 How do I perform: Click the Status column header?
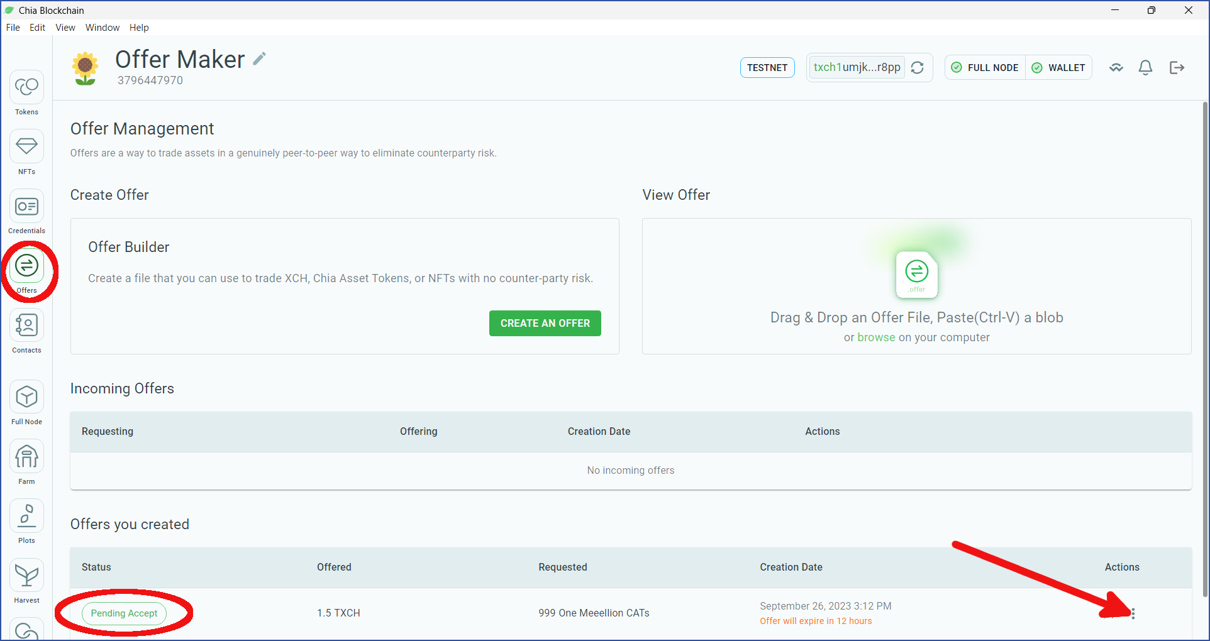click(x=96, y=567)
